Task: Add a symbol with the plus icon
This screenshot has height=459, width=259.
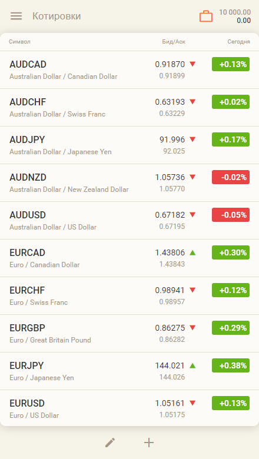Action: (x=149, y=443)
